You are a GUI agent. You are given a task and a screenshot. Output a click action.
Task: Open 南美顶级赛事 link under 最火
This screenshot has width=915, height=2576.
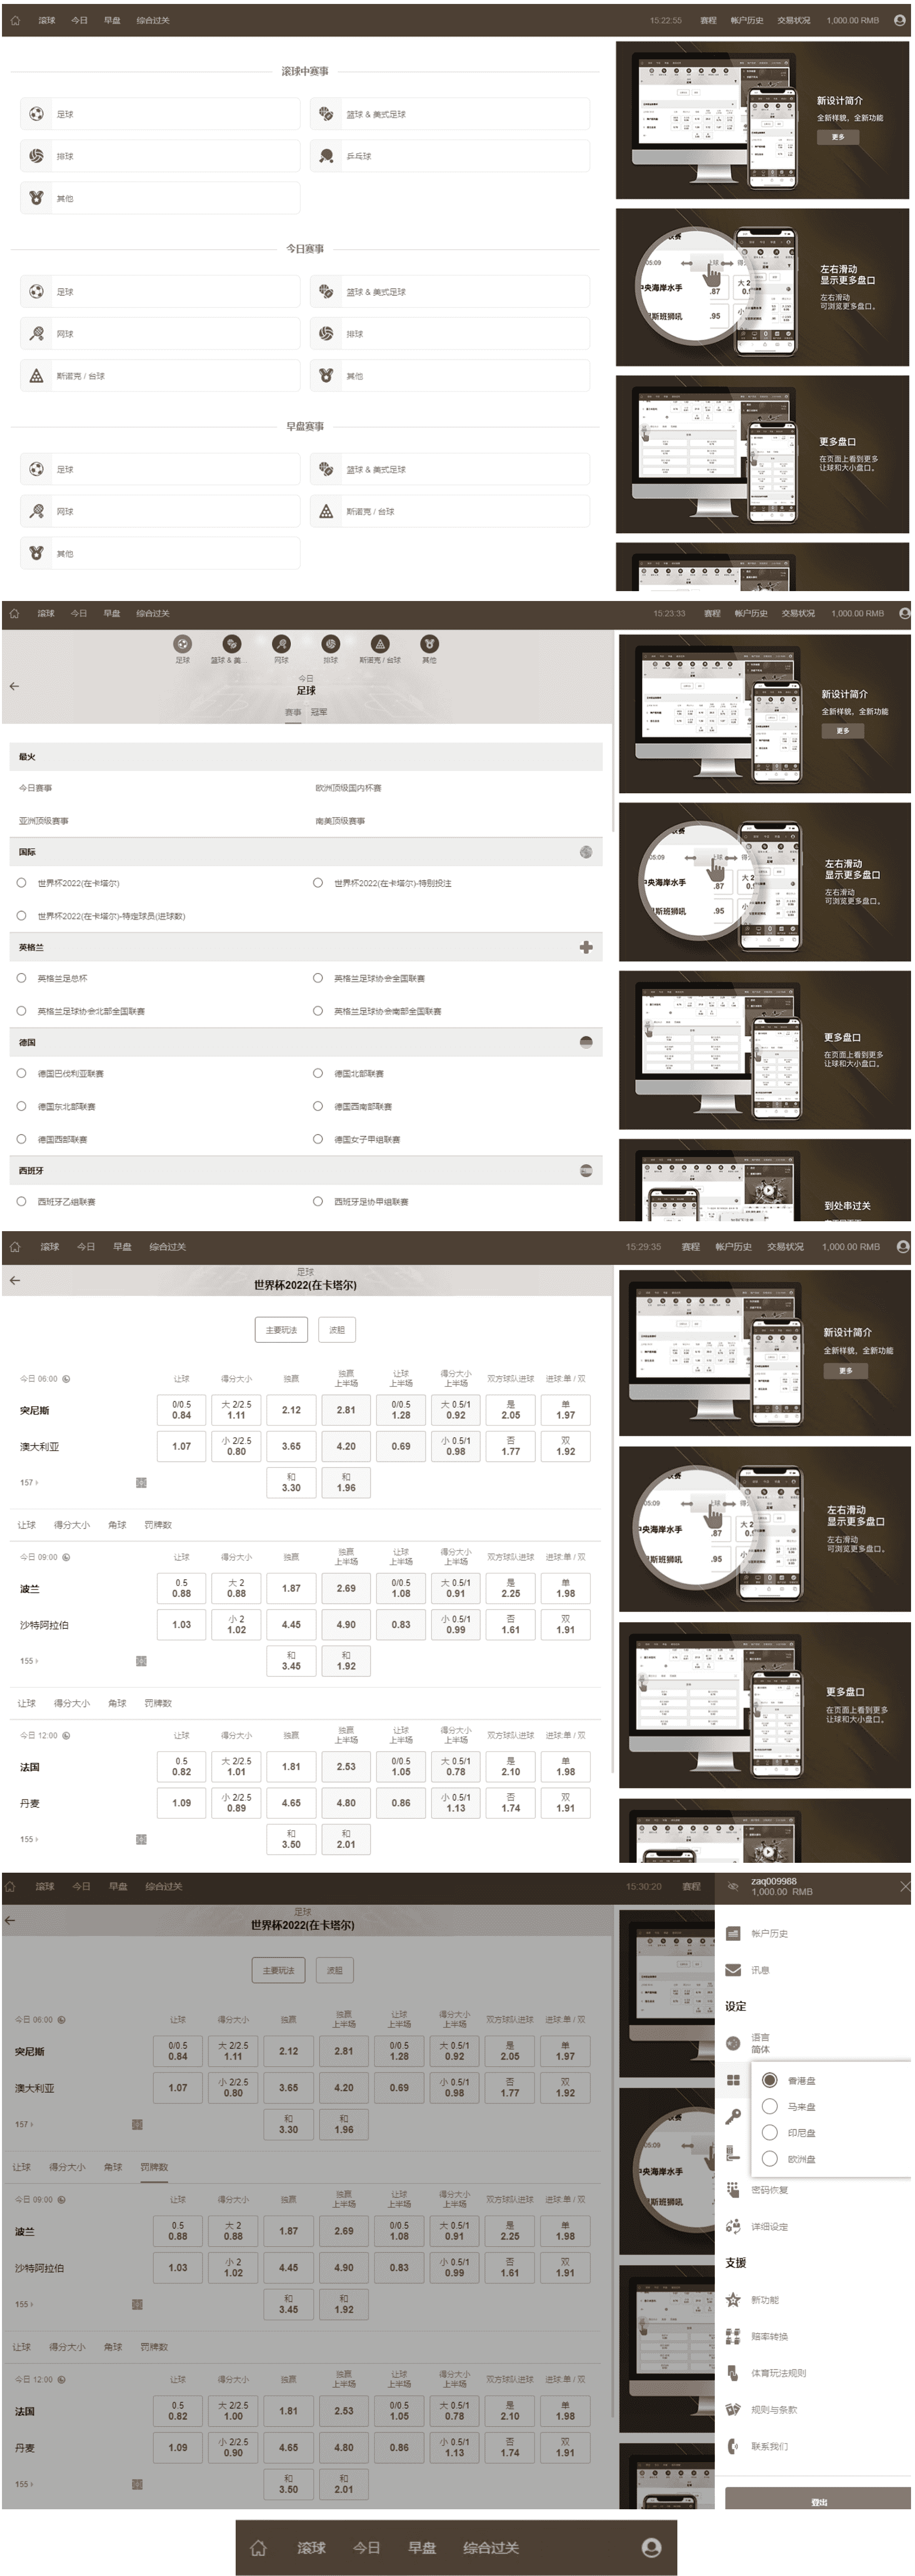pos(340,821)
